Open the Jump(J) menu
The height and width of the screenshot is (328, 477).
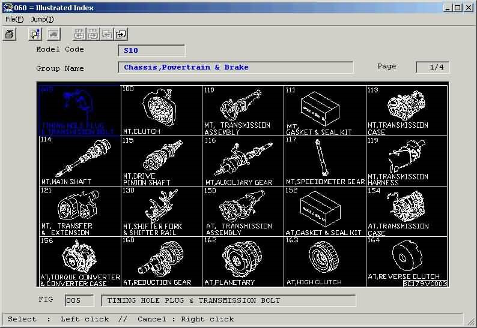[x=42, y=19]
